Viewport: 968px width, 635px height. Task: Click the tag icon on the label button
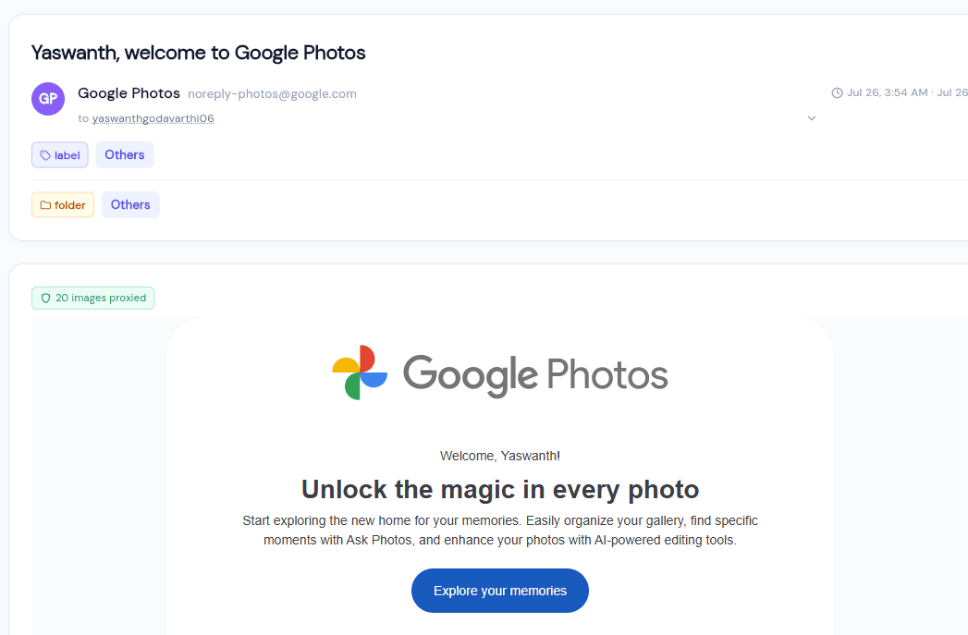click(x=45, y=155)
